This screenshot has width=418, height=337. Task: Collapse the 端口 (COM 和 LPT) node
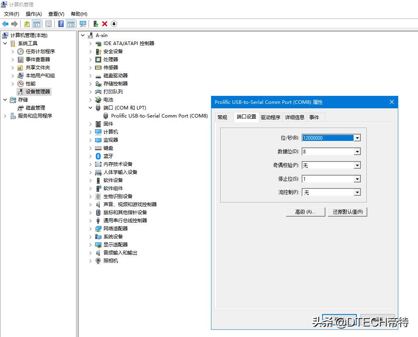click(x=90, y=108)
